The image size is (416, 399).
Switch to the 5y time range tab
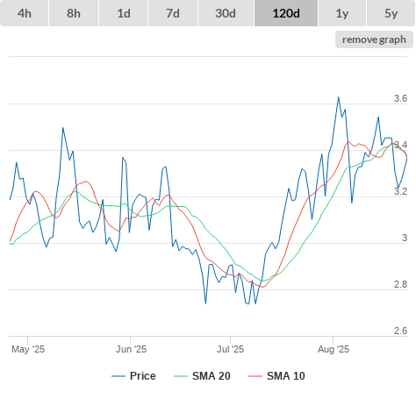click(x=391, y=13)
